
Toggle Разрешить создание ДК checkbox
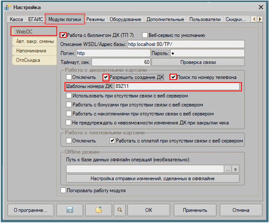(x=106, y=77)
